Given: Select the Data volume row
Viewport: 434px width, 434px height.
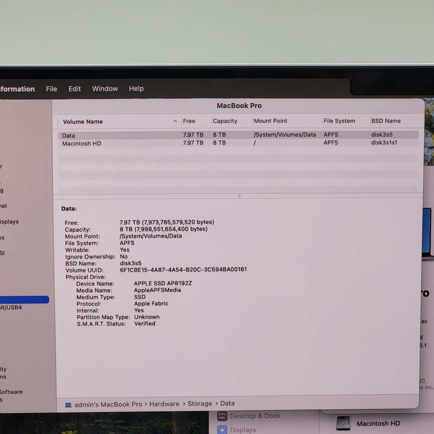Looking at the screenshot, I should [238, 135].
